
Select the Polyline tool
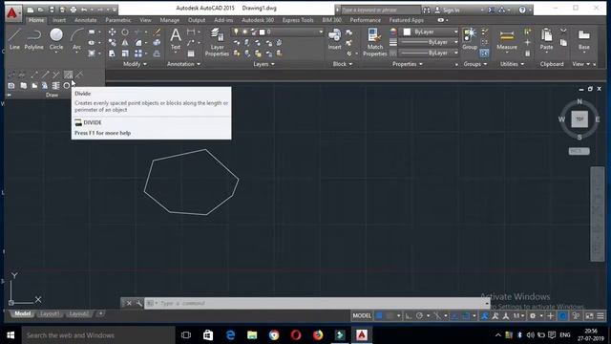click(x=34, y=39)
